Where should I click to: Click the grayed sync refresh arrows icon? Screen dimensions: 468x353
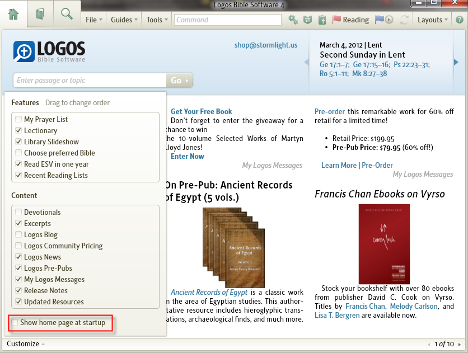[404, 20]
